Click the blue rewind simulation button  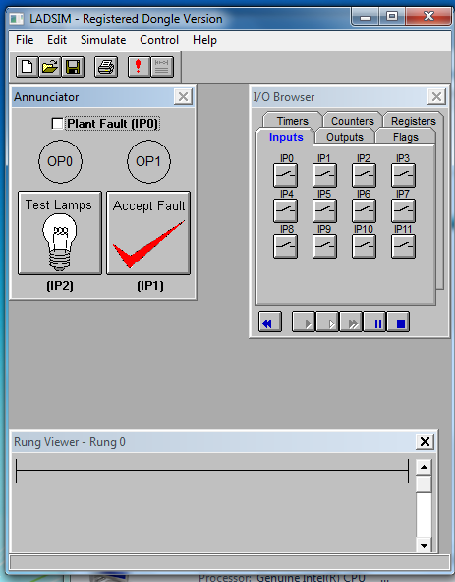tap(270, 321)
